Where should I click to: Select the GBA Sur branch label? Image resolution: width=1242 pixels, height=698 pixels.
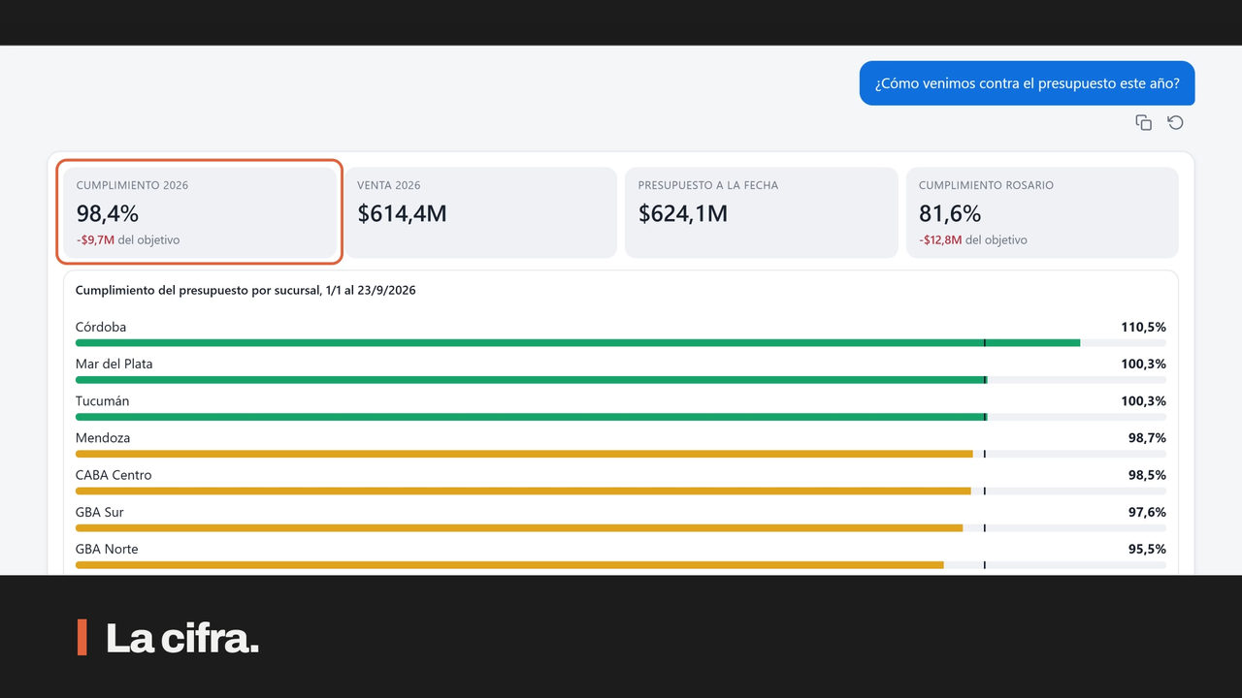pos(100,512)
